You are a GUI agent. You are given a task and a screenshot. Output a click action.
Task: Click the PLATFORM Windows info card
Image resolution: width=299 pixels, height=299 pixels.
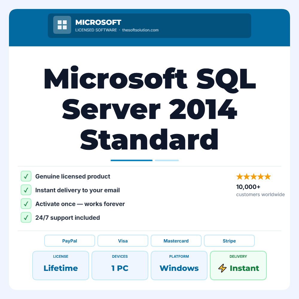point(179,266)
